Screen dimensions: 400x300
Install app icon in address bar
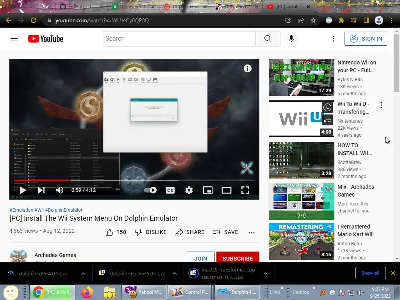pos(288,20)
